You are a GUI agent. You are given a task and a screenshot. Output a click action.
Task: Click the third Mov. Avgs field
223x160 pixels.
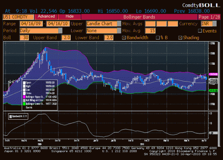point(172,24)
